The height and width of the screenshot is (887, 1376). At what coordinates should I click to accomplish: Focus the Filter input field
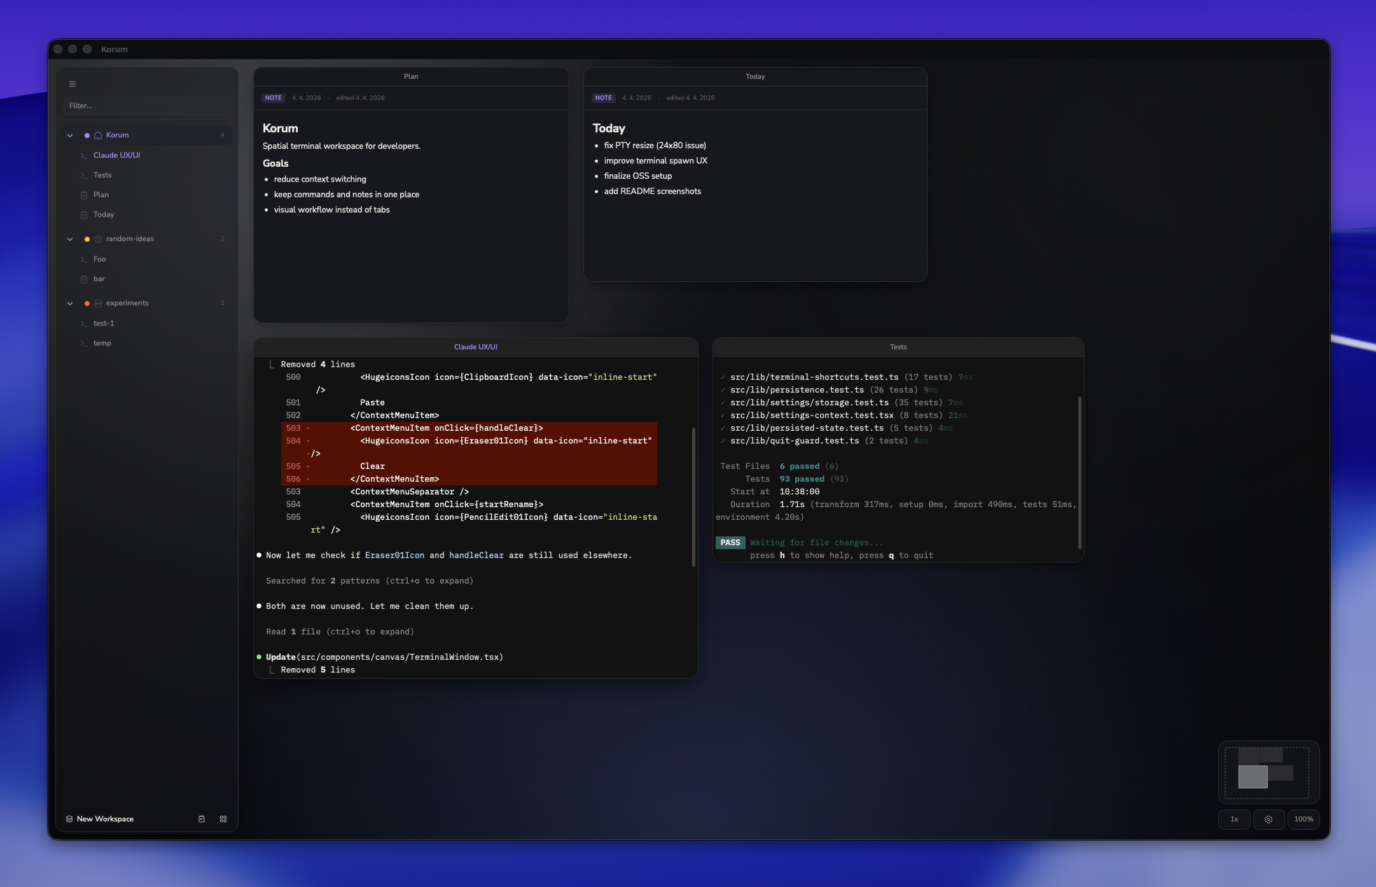click(x=147, y=106)
